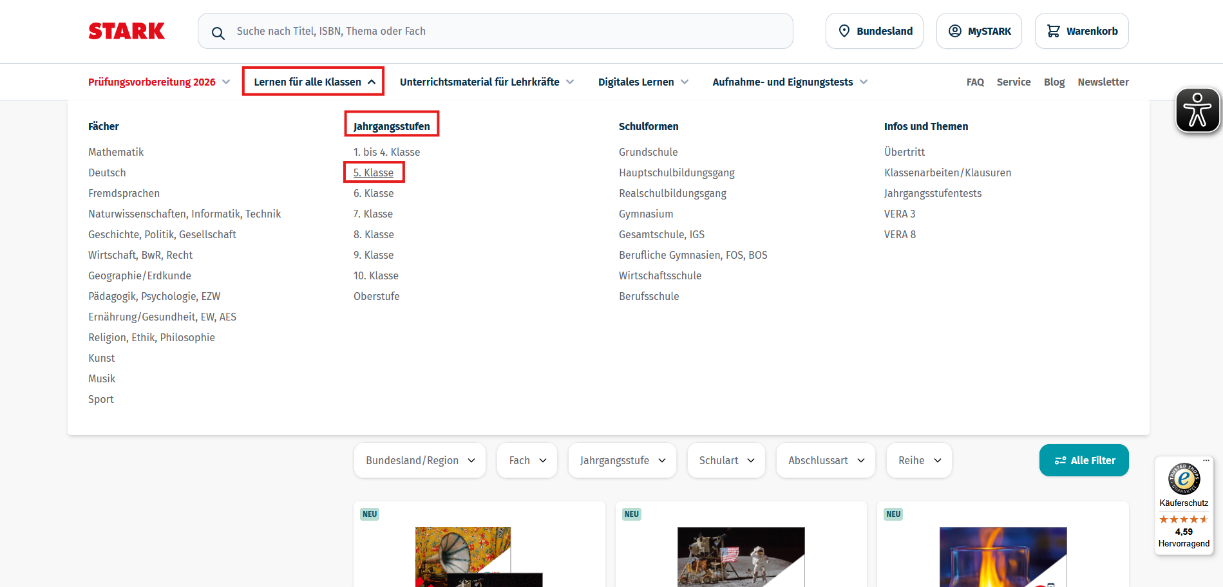The width and height of the screenshot is (1223, 587).
Task: Select VERA 3 under Infos und Themen
Action: click(x=899, y=214)
